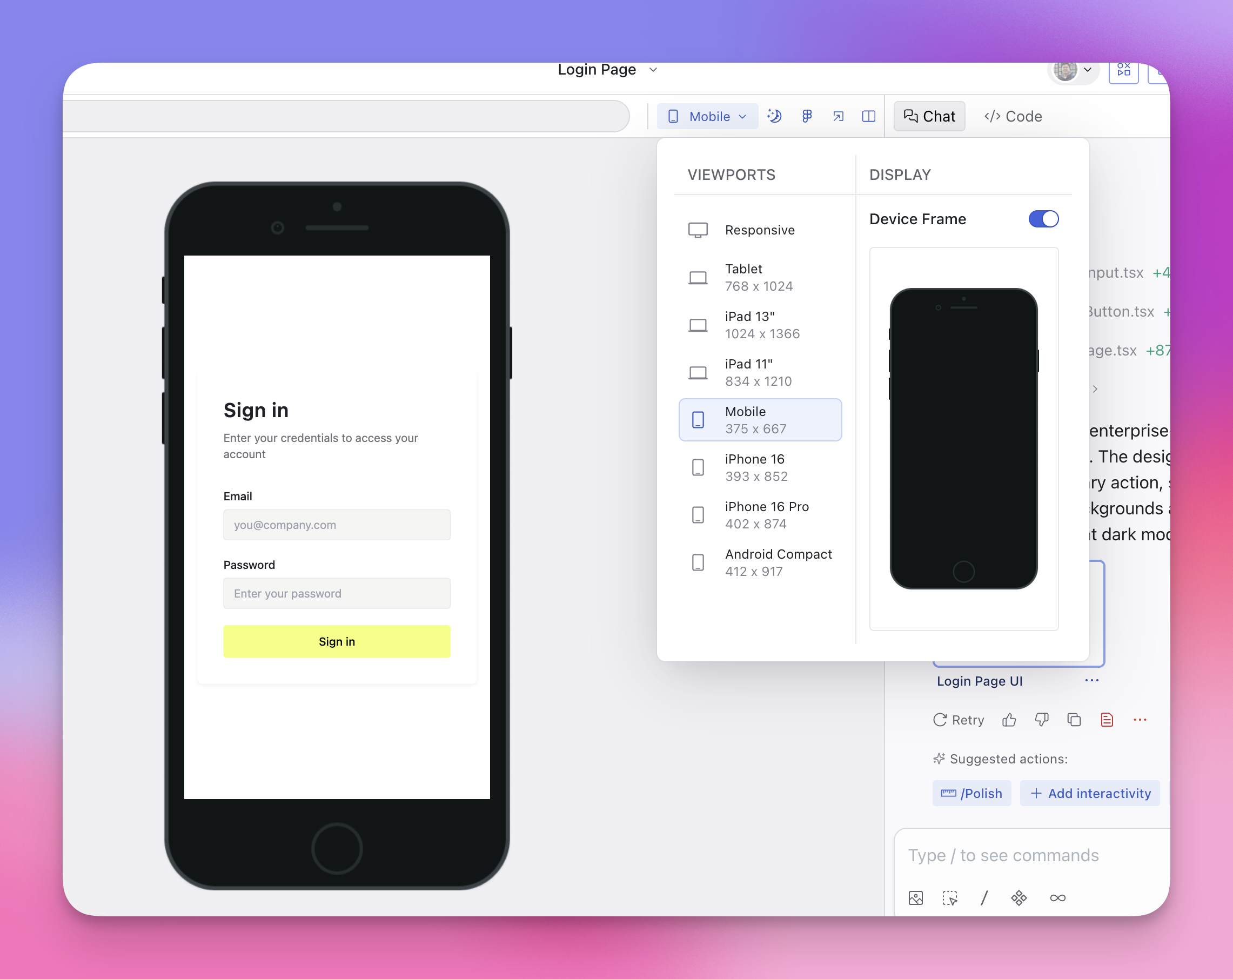The width and height of the screenshot is (1233, 979).
Task: Open the Mobile viewport dropdown
Action: [707, 116]
